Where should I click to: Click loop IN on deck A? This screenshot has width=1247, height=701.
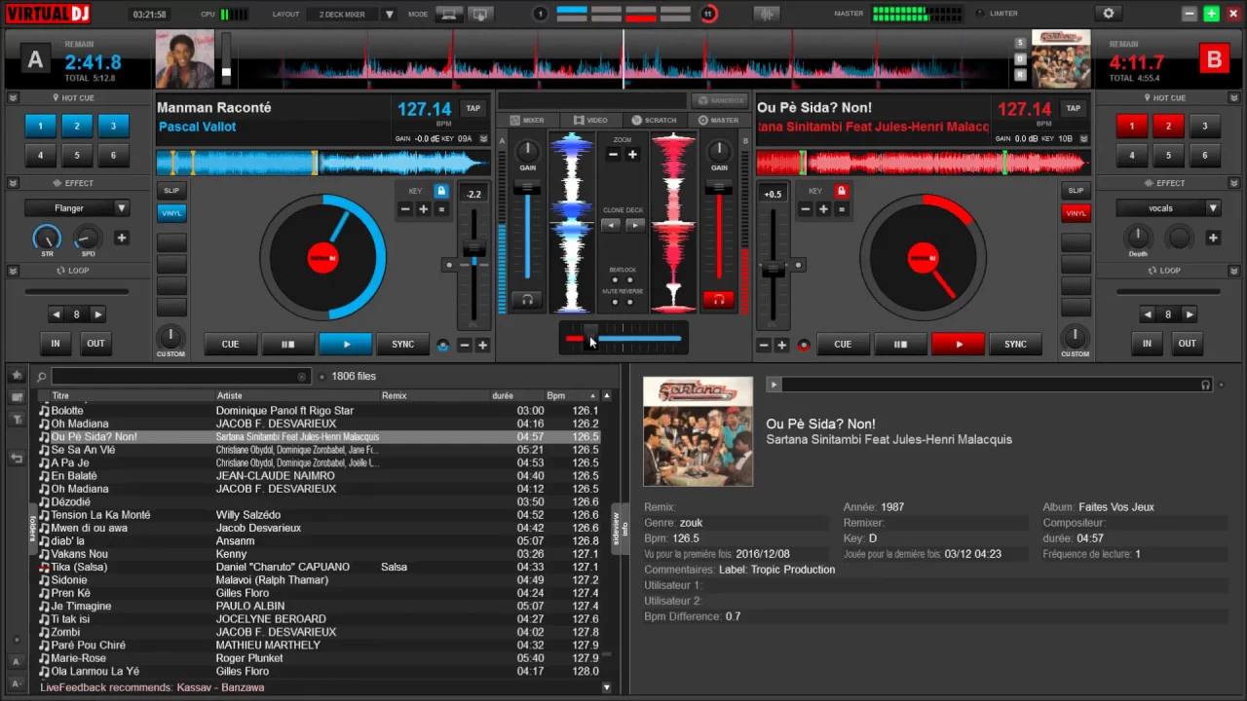click(56, 343)
